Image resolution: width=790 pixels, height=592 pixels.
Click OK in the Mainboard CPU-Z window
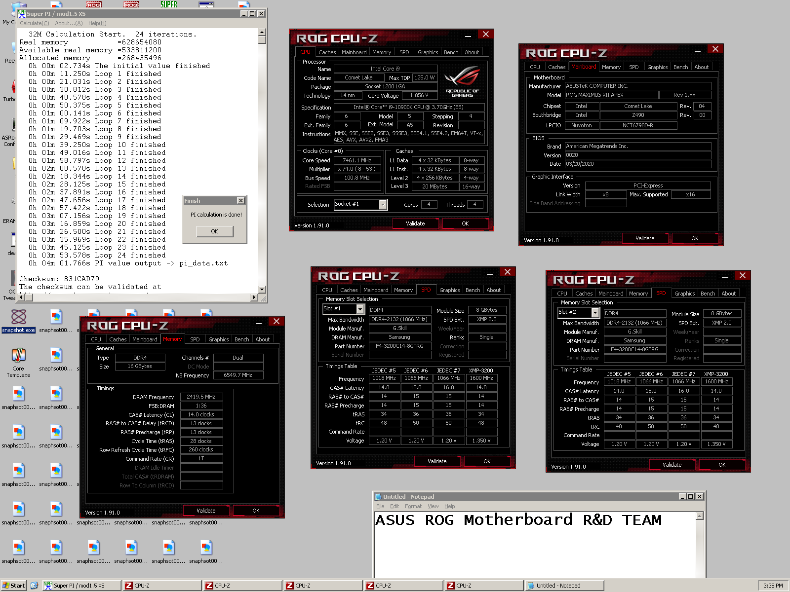695,238
